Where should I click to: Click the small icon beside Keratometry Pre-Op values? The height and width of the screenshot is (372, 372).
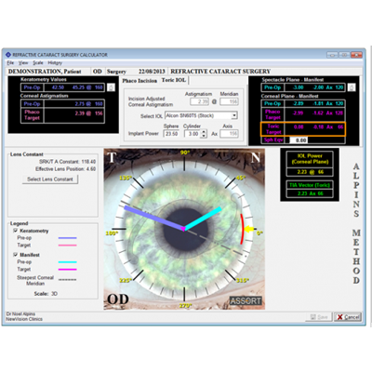(x=111, y=87)
